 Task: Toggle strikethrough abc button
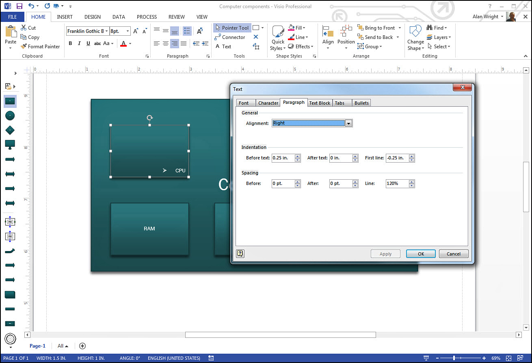pos(97,43)
